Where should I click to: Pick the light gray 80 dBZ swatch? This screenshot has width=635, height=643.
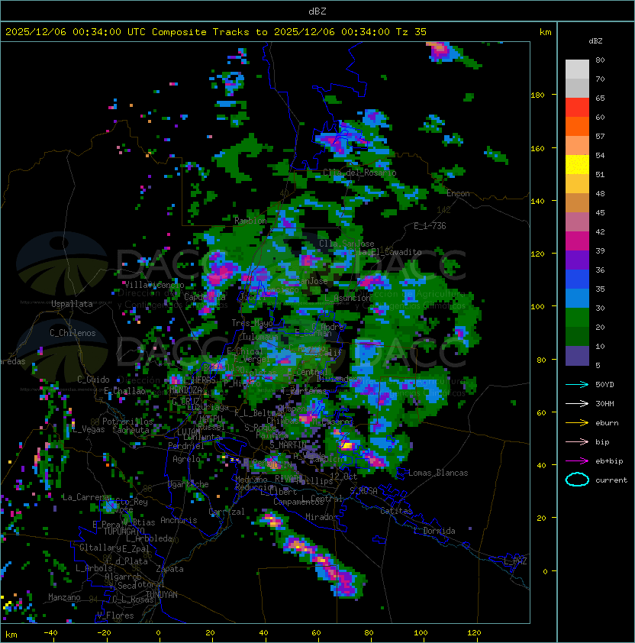577,69
